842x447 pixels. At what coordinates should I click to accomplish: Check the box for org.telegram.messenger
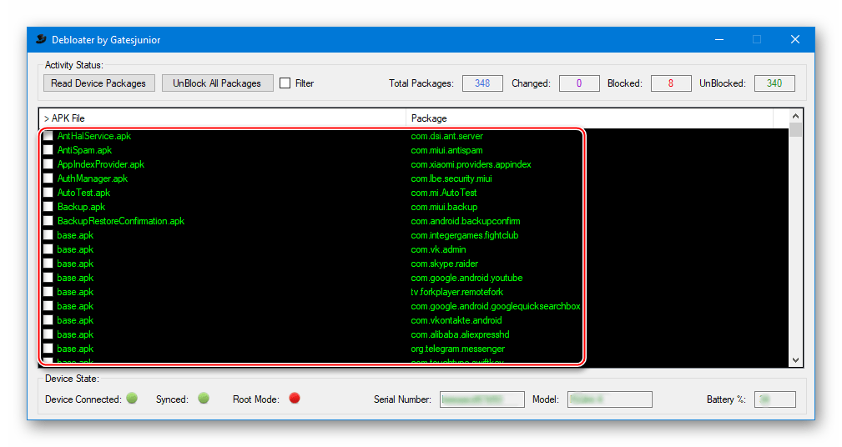pos(48,349)
